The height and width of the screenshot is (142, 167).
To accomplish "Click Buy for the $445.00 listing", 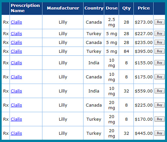I will (159, 133).
